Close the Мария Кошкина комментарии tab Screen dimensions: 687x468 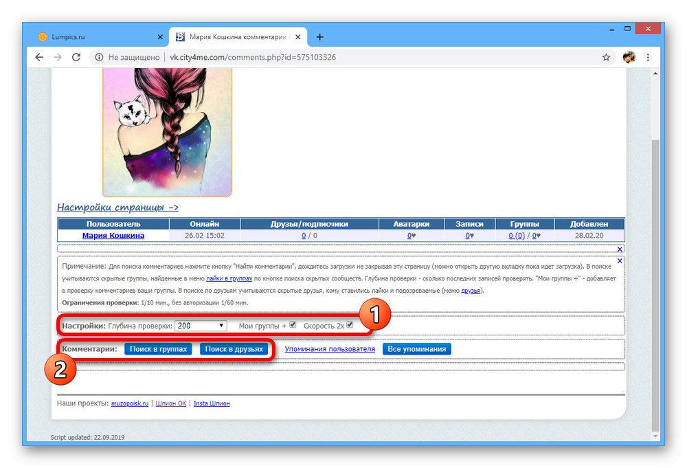[x=298, y=37]
